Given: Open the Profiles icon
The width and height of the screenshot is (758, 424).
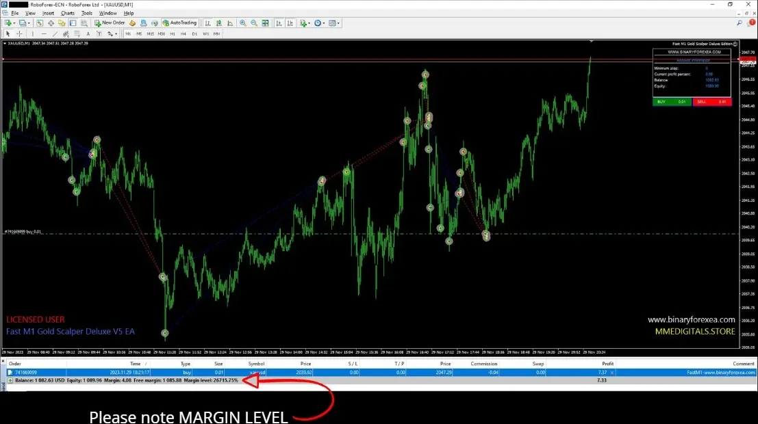Looking at the screenshot, I should click(22, 23).
